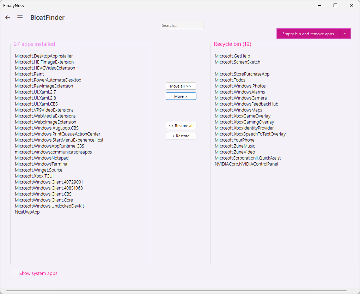Select Microsoft.WindowsTerminal entry
The height and width of the screenshot is (294, 360).
click(42, 164)
